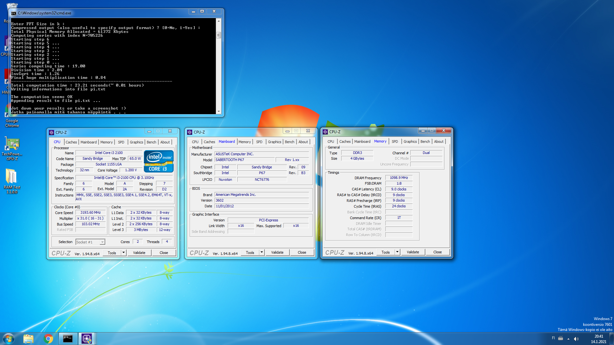Click Validate in middle CPU-Z
The image size is (614, 345).
[x=277, y=252]
